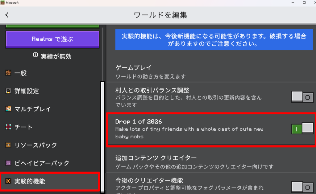316x194 pixels.
Task: Click the ビヘイビアーパック icon
Action: click(8, 163)
